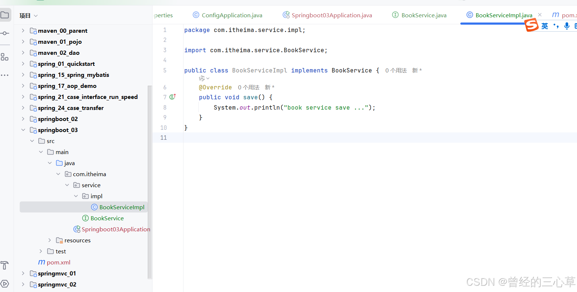577x292 pixels.
Task: Click '0个用法' hint beside @Override
Action: (249, 87)
